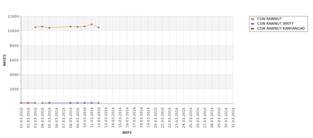Click the 31-03-2016 date label
313x138 pixels.
tap(233, 118)
